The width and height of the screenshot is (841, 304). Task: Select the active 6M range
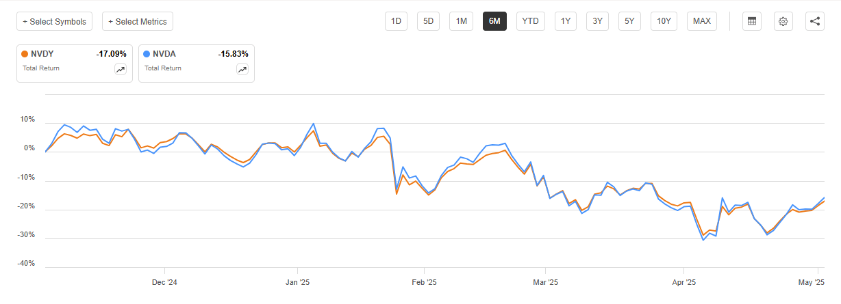tap(494, 21)
